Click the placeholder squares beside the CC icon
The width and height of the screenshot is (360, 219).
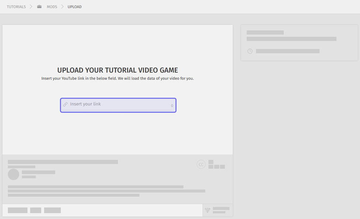[x=216, y=164]
